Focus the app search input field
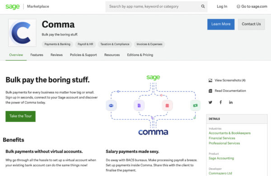This screenshot has height=176, width=271. [153, 7]
